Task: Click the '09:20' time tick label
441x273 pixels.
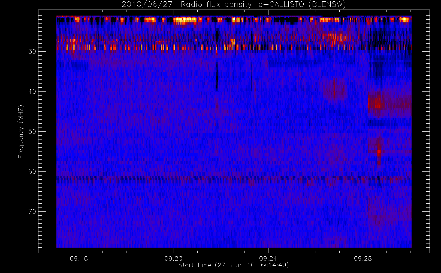Action: tap(173, 259)
